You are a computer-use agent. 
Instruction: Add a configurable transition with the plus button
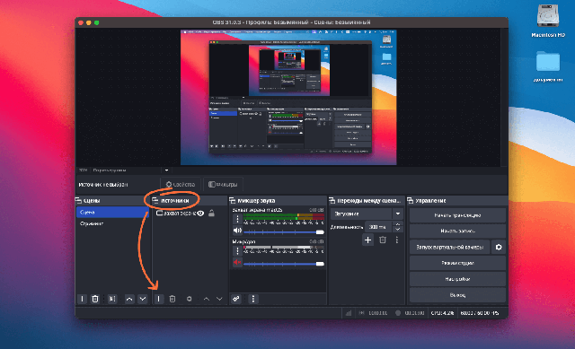coord(367,240)
